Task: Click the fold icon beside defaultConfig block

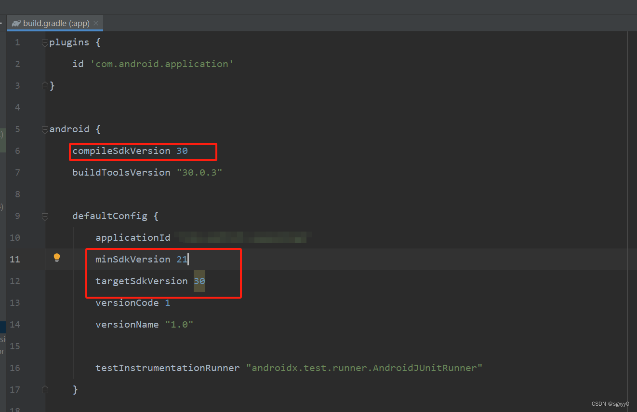Action: click(x=44, y=217)
